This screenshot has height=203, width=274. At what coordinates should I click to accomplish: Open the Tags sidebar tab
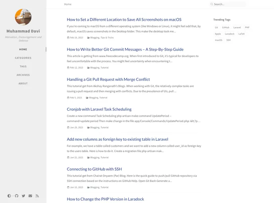click(23, 67)
